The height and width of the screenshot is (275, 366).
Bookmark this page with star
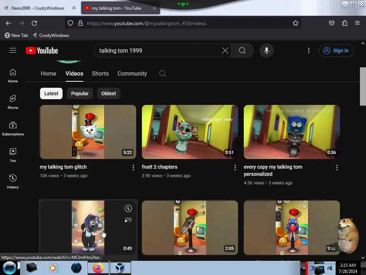(295, 23)
